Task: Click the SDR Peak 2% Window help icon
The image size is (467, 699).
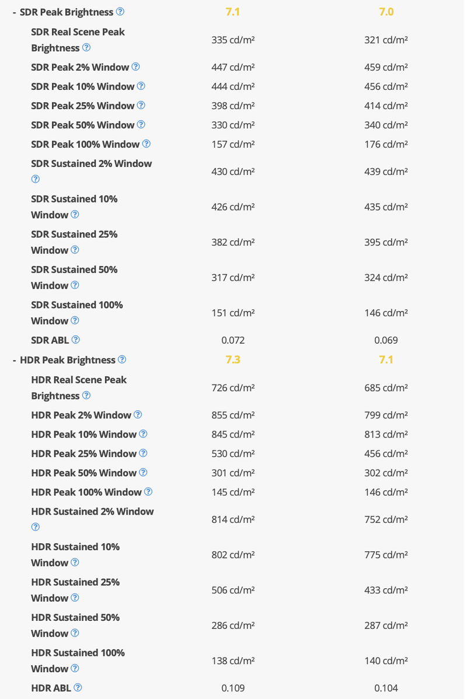Action: coord(137,67)
